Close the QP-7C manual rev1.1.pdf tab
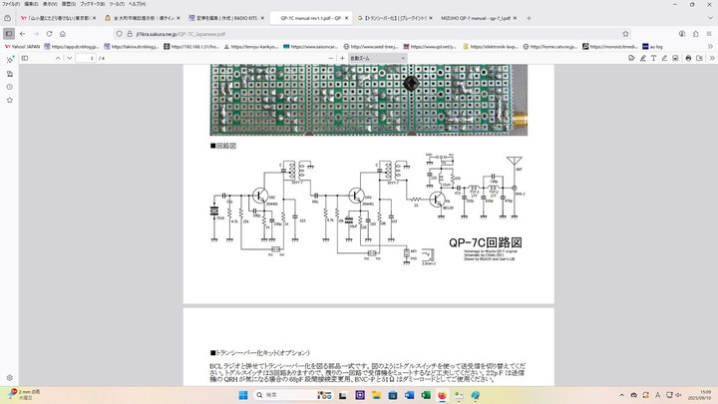The width and height of the screenshot is (718, 404). [x=347, y=18]
